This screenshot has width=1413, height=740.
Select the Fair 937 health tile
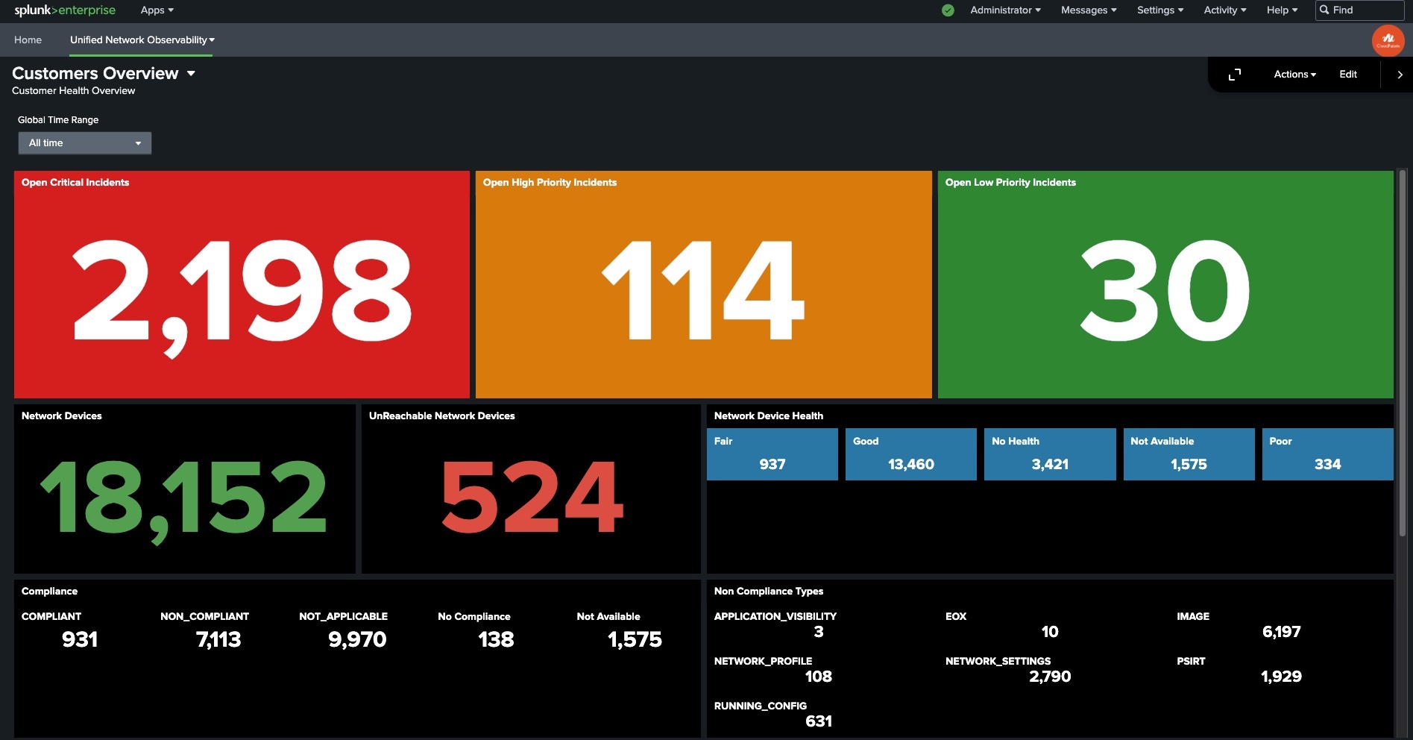pos(772,454)
